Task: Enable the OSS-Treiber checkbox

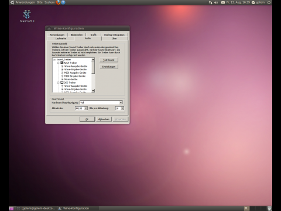Action: [62, 82]
